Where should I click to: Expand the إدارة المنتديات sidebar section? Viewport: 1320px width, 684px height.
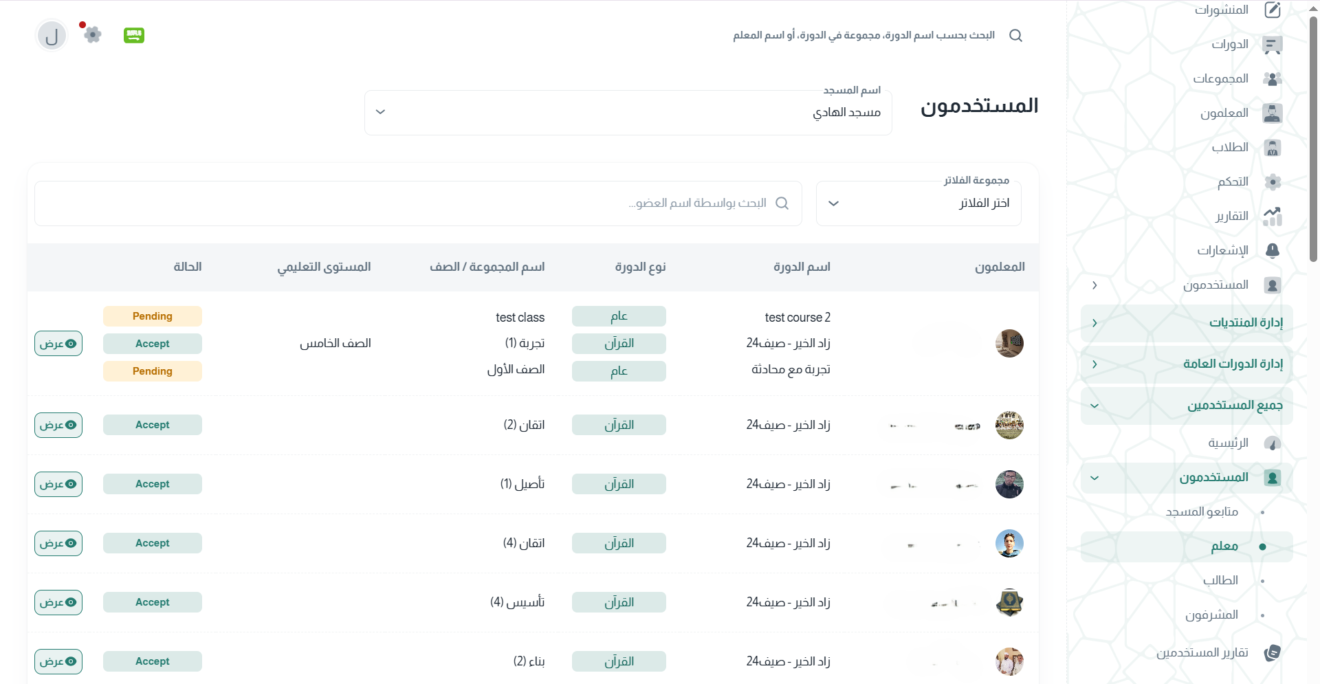click(1187, 323)
